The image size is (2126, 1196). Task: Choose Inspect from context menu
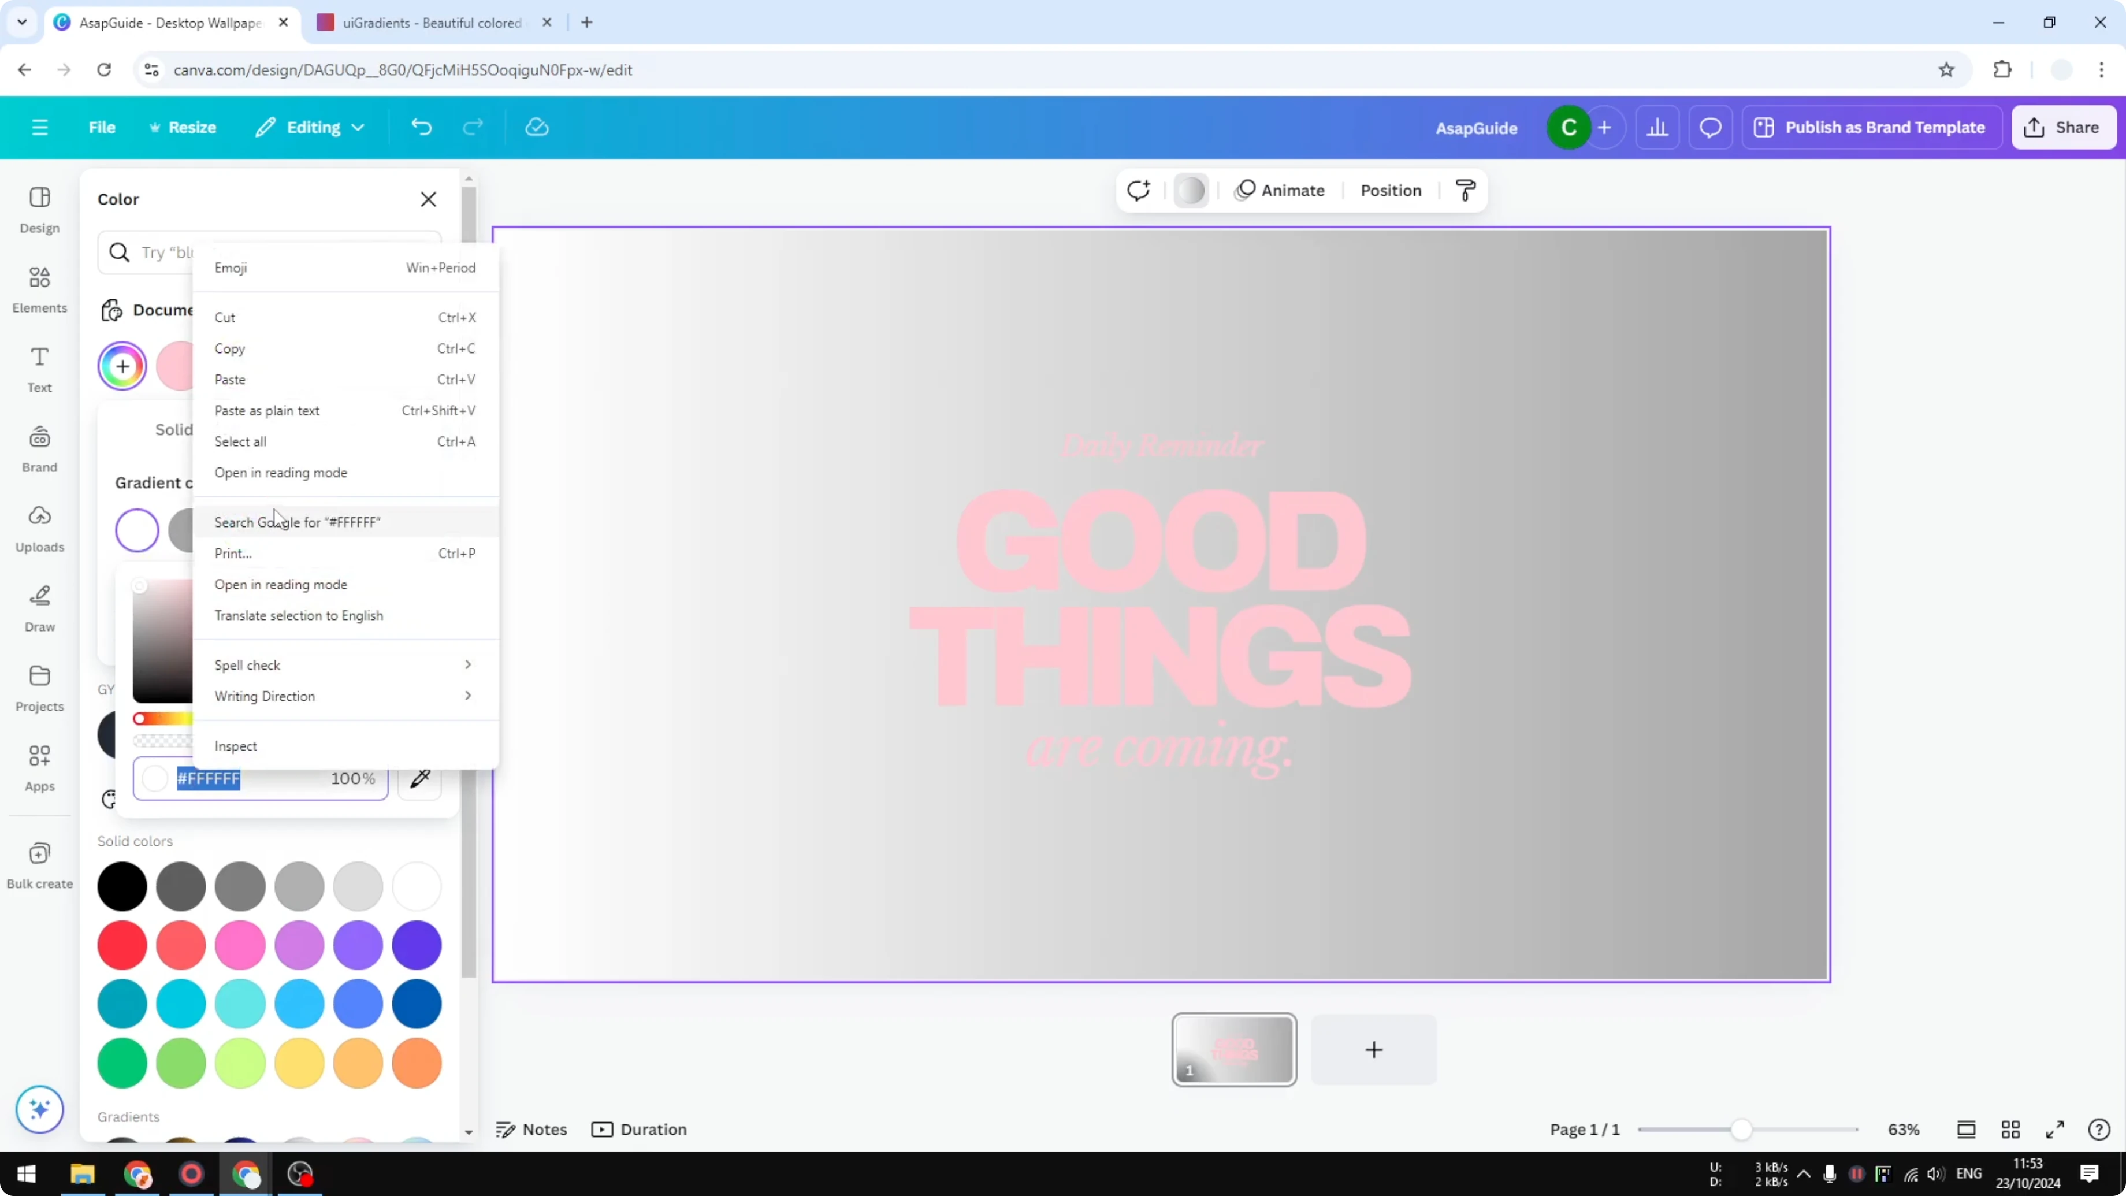point(345,746)
